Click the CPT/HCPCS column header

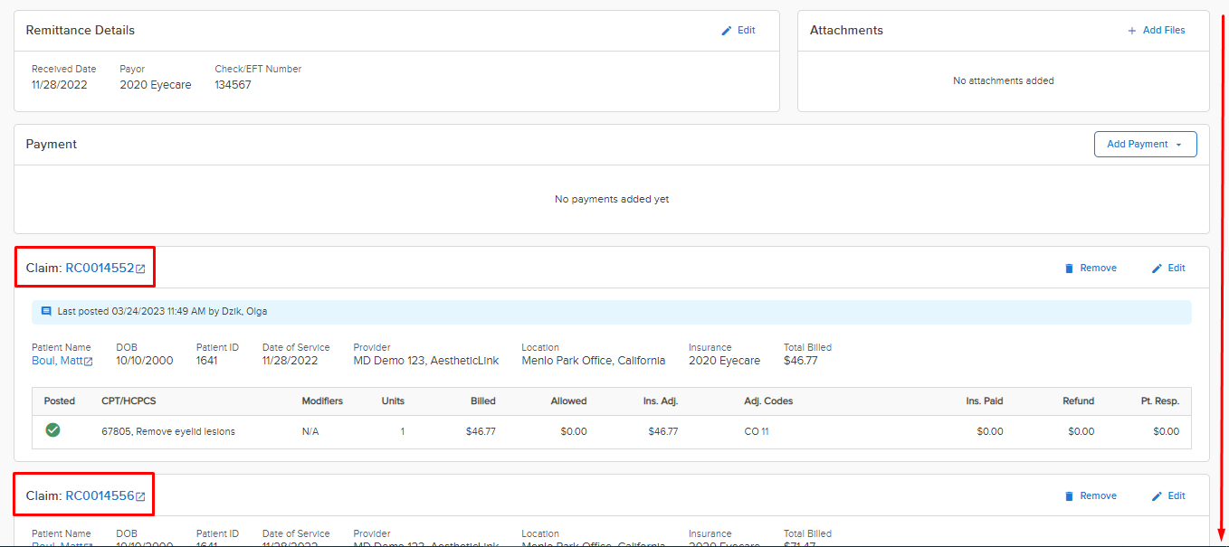click(129, 401)
